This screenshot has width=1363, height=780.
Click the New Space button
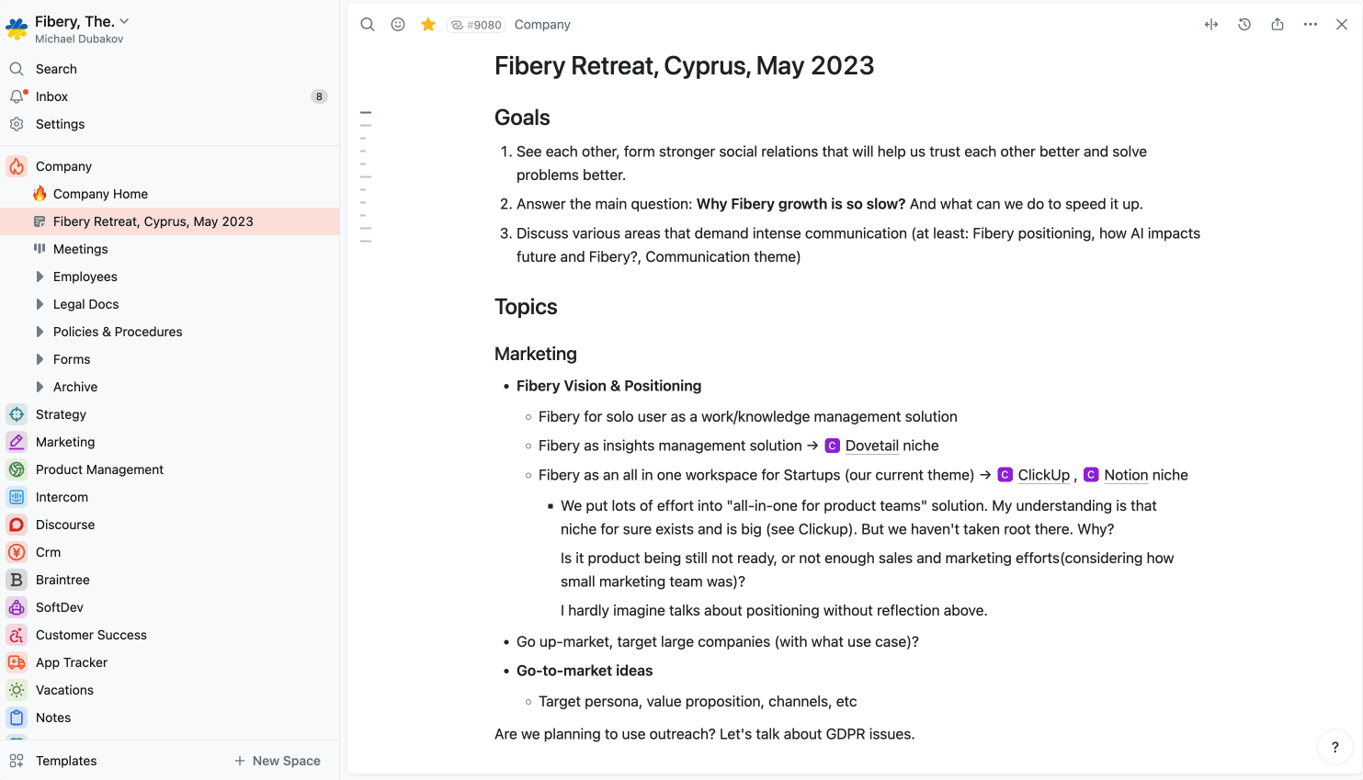point(278,761)
